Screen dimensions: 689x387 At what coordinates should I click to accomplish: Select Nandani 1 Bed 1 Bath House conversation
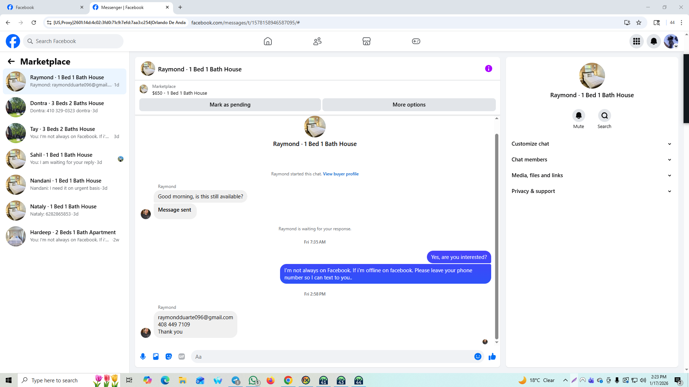pos(65,185)
